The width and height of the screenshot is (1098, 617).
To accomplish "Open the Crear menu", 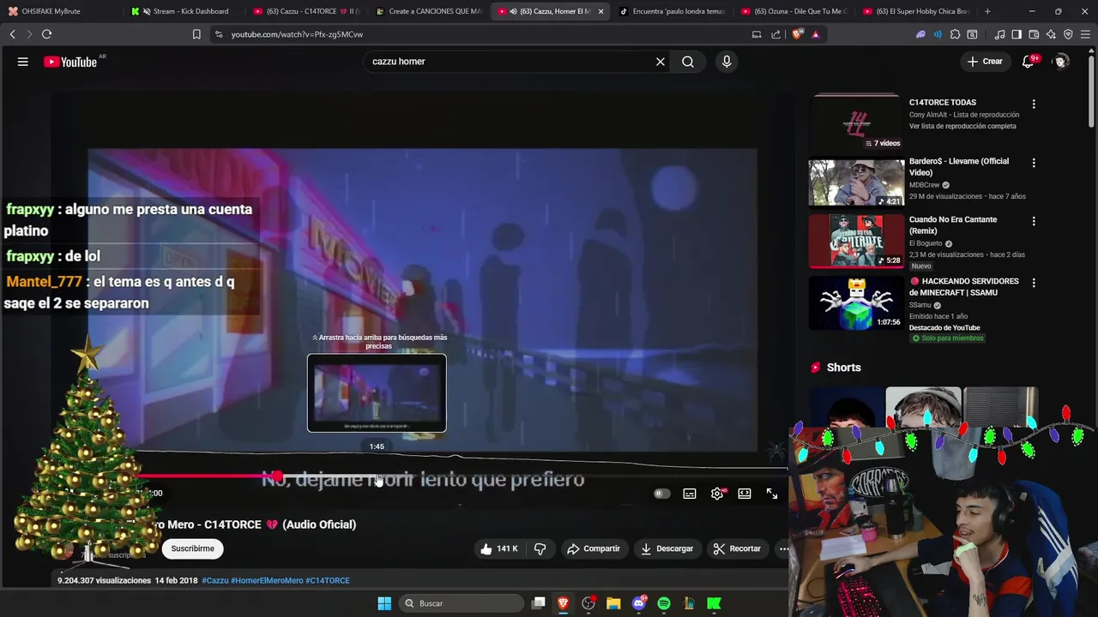I will pyautogui.click(x=985, y=62).
